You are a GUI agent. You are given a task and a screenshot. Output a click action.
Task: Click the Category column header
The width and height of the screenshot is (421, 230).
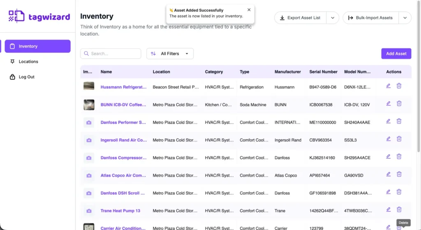(214, 72)
